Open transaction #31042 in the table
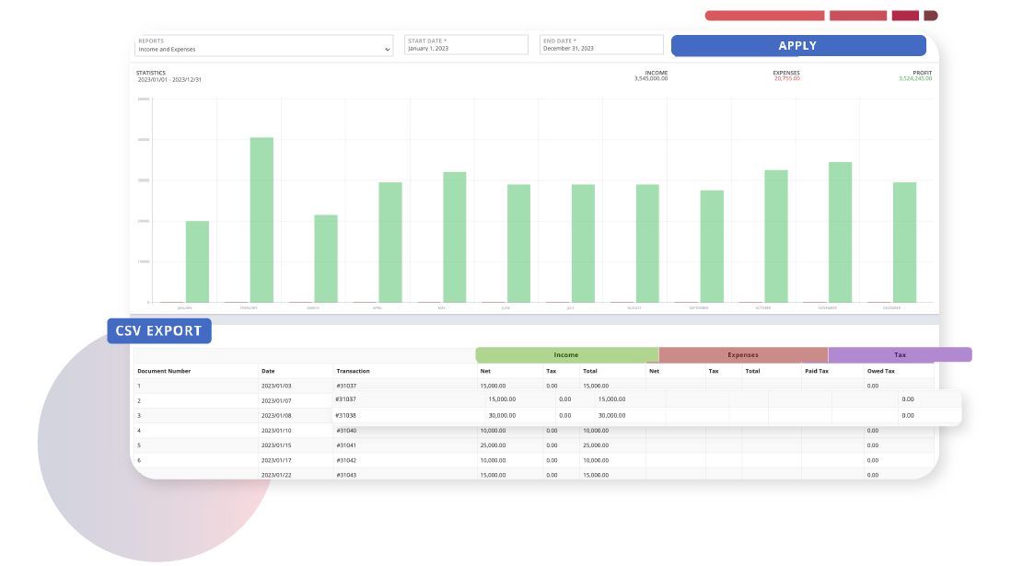 pos(346,460)
